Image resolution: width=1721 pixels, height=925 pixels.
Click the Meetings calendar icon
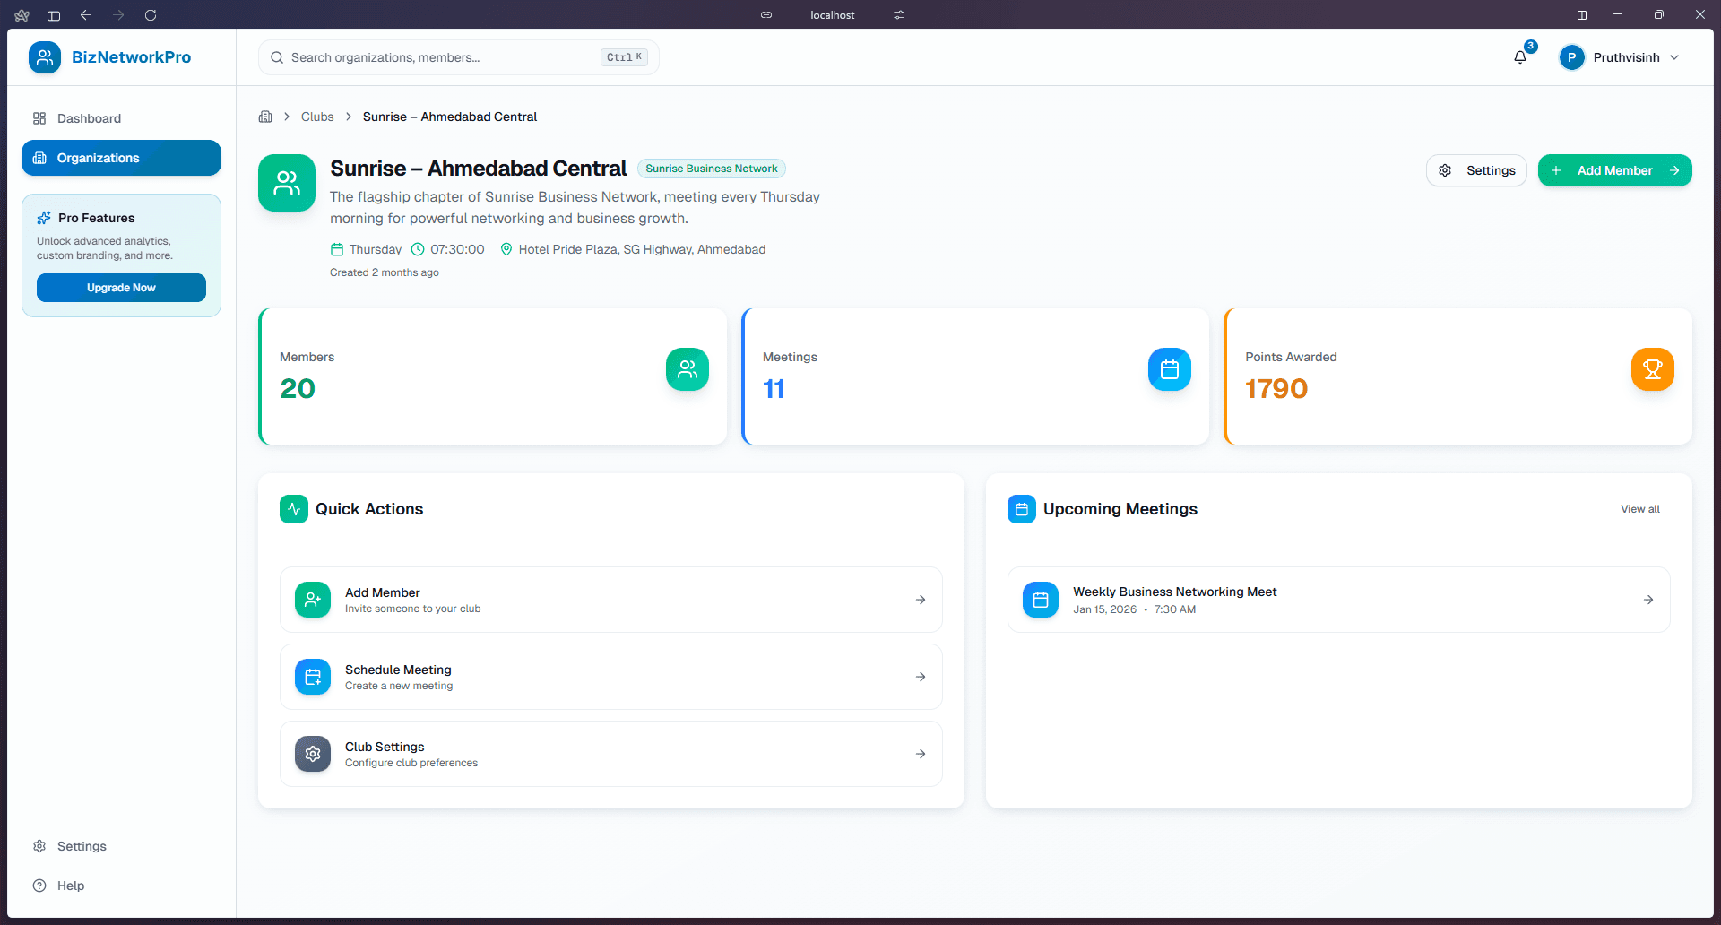tap(1169, 368)
